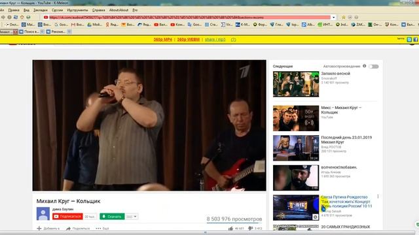The height and width of the screenshot is (235, 419).
Task: Open the Gmail 'Вхо...' bookmark
Action: click(x=77, y=25)
